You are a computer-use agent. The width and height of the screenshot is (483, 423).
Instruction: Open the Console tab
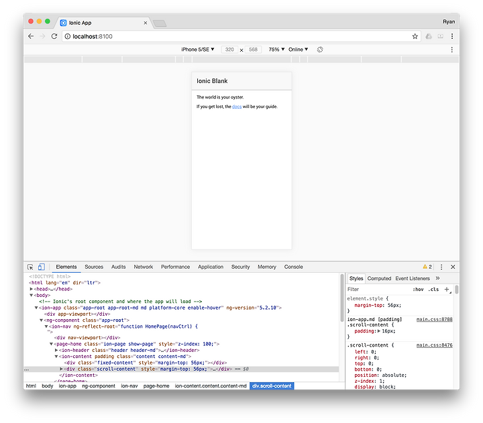294,267
